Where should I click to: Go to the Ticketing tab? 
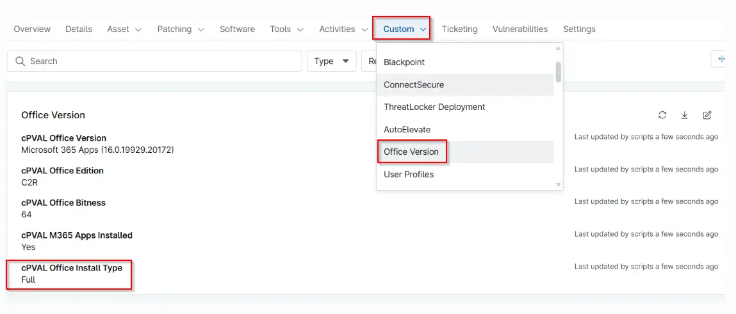coord(459,29)
